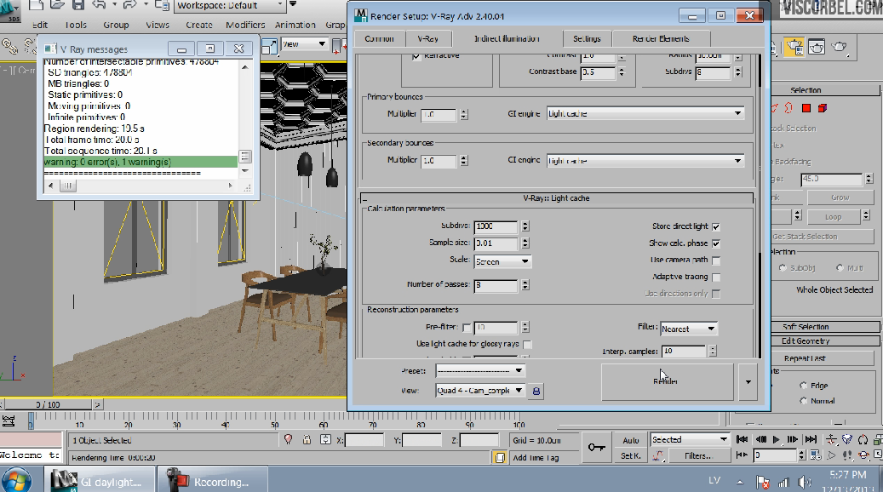Step to next frame

(x=793, y=439)
